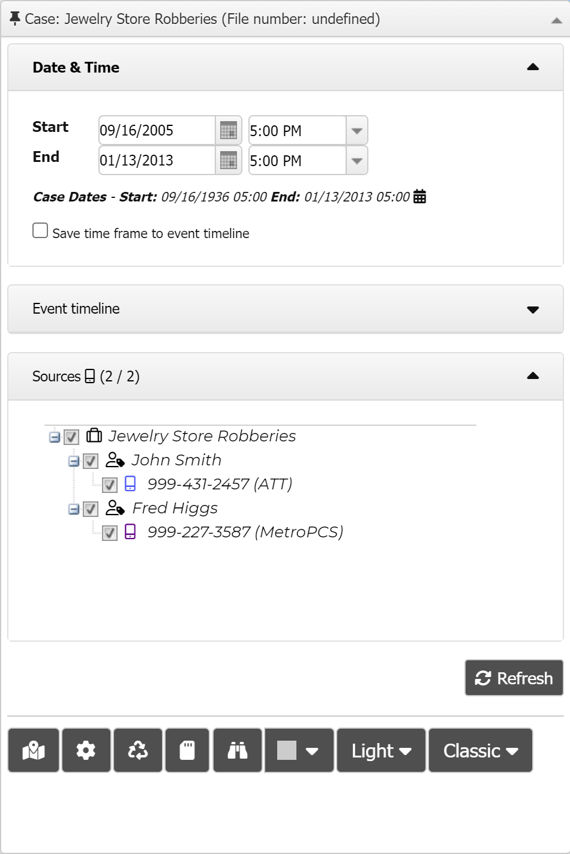The image size is (570, 854).
Task: Click the End date input field
Action: (x=156, y=160)
